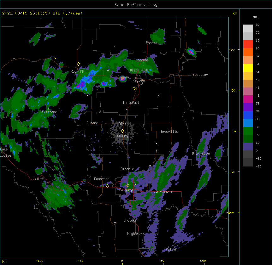Screen dimensions: 272x265
Task: Select the Limestone label
Action: point(48,112)
